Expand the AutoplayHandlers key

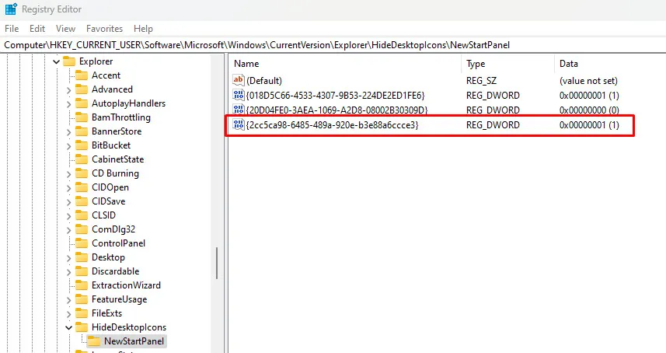coord(69,104)
